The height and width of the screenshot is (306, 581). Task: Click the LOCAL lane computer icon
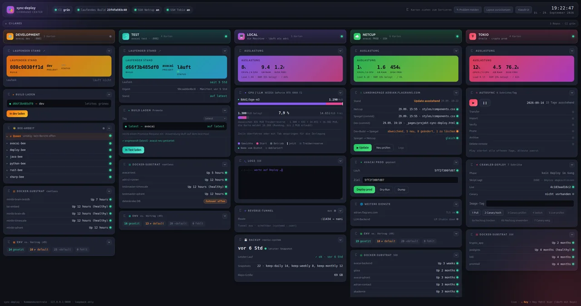pyautogui.click(x=241, y=36)
